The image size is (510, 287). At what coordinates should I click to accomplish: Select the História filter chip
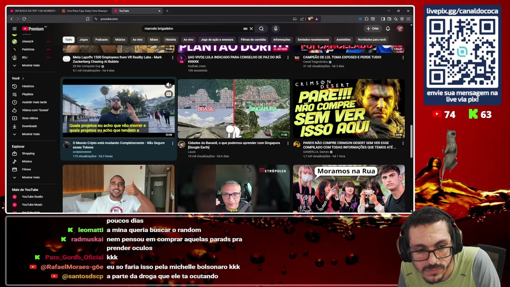[171, 39]
